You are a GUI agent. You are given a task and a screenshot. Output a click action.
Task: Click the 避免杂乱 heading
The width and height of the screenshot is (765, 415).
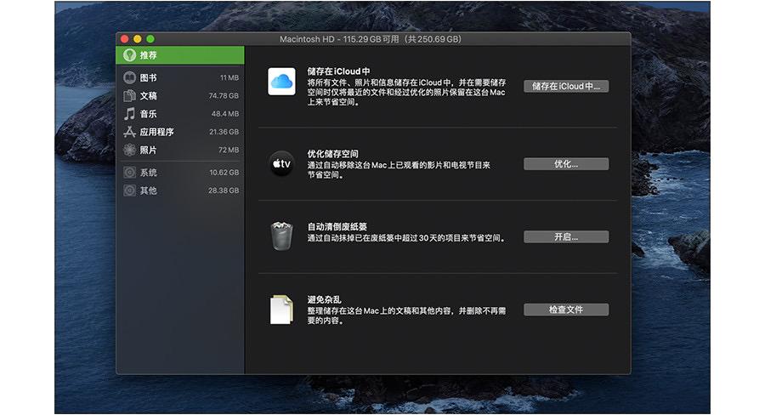click(x=324, y=299)
